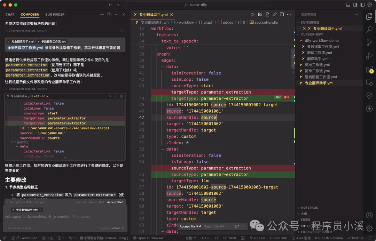This screenshot has height=241, width=376.
Task: Open the Run and Debug panel
Action: click(x=369, y=56)
